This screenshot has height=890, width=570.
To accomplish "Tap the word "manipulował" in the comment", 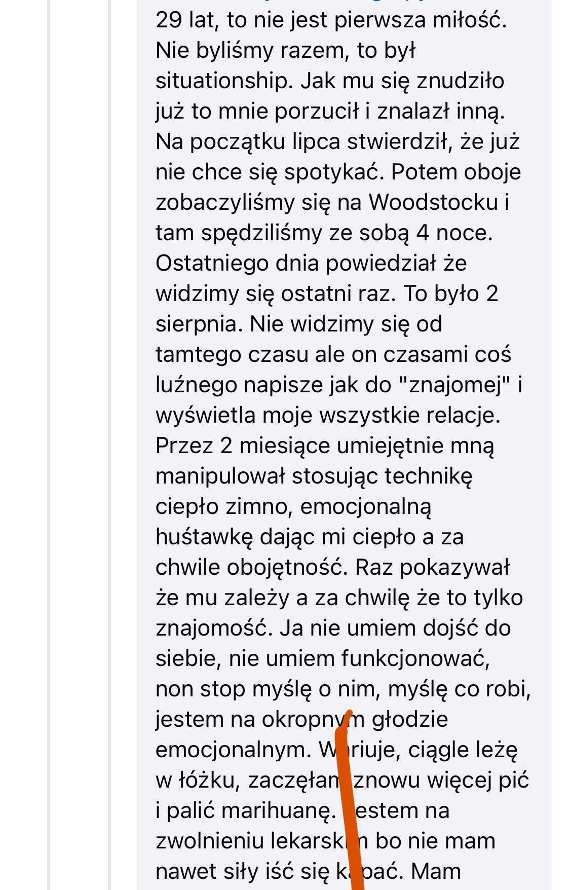I will pyautogui.click(x=220, y=476).
